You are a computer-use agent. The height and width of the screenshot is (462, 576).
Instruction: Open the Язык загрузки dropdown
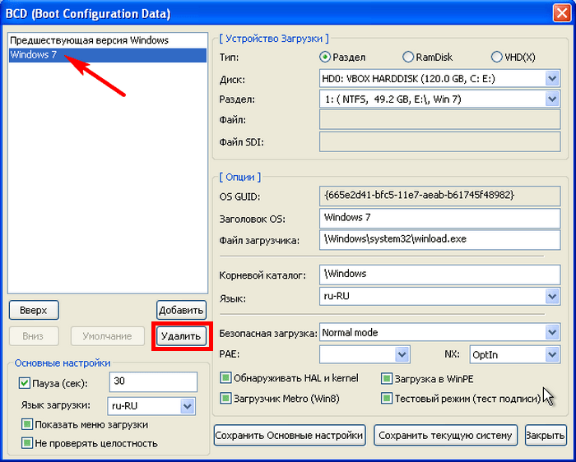click(151, 406)
